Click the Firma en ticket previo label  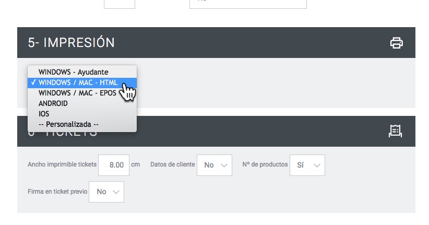tap(57, 192)
